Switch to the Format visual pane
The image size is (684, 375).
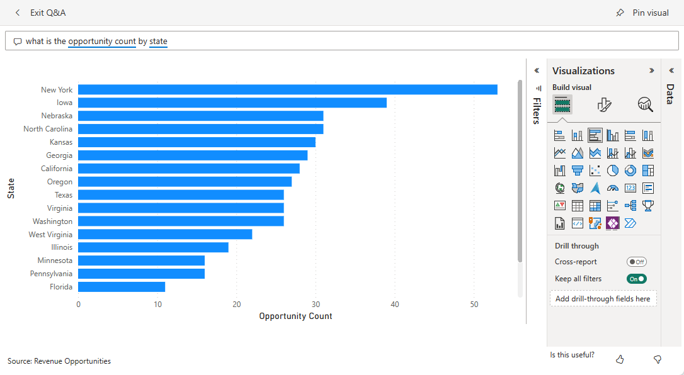[603, 104]
